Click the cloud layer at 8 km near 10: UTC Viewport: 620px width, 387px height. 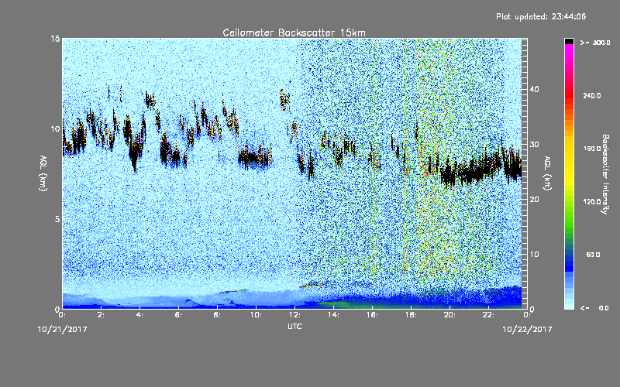click(x=255, y=158)
